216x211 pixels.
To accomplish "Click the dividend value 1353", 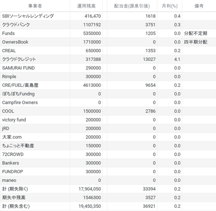I will pyautogui.click(x=150, y=51).
